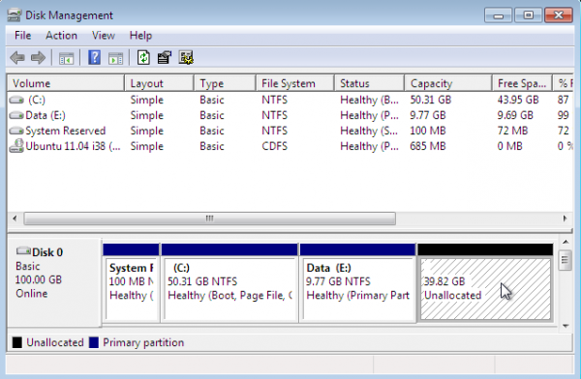
Task: Click the Refresh toolbar icon
Action: (143, 58)
